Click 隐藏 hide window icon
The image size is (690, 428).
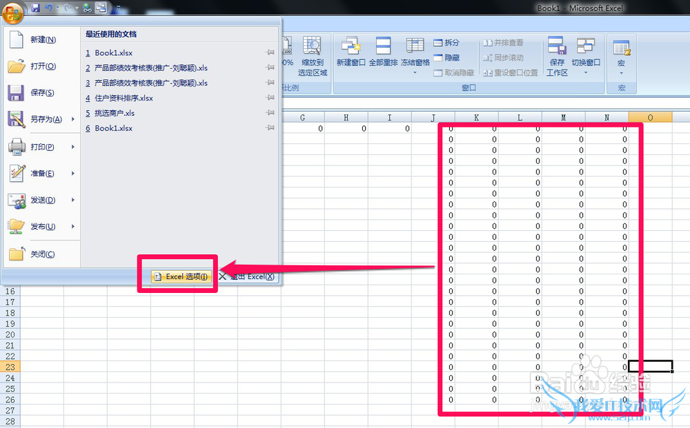[438, 58]
